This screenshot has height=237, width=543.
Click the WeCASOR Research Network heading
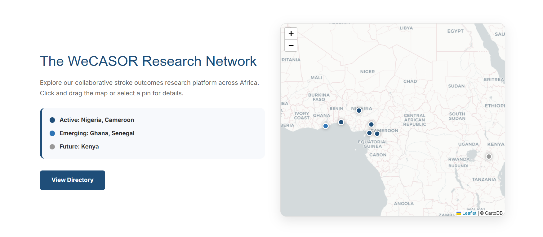[148, 61]
